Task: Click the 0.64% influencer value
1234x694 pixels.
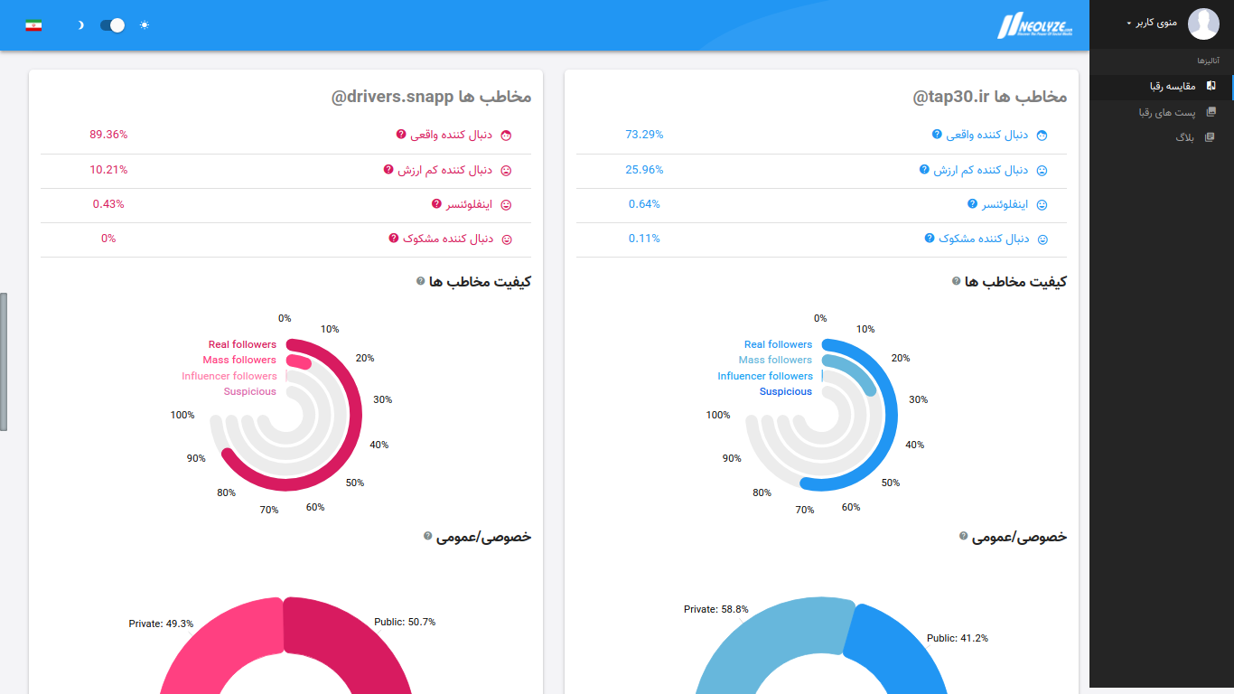Action: tap(644, 204)
